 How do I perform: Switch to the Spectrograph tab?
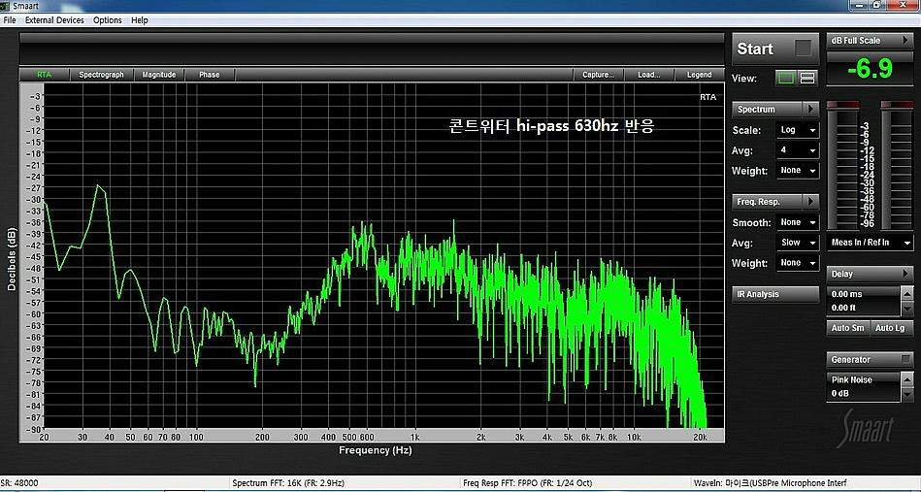point(101,75)
